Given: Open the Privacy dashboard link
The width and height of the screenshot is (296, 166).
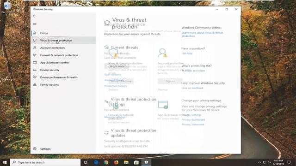Looking at the screenshot, I should (x=193, y=120).
